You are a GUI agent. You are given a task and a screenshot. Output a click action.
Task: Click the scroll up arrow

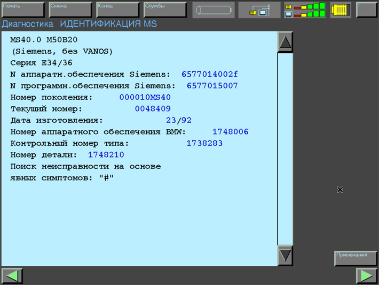coord(285,42)
